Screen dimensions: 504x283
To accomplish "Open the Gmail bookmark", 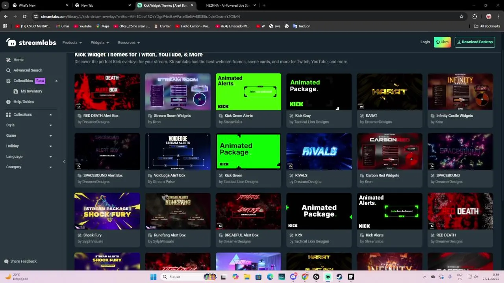I will [63, 26].
